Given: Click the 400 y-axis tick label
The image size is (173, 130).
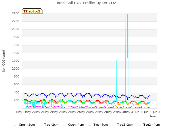Looking at the screenshot, I should [x=16, y=93].
